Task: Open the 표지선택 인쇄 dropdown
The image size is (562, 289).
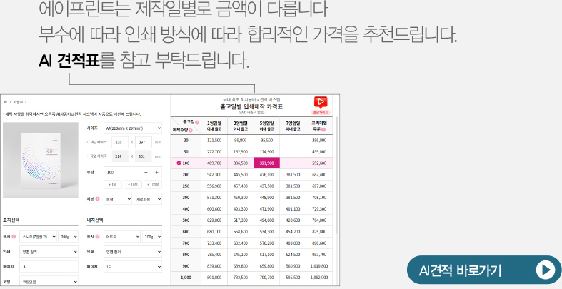Action: coord(49,252)
